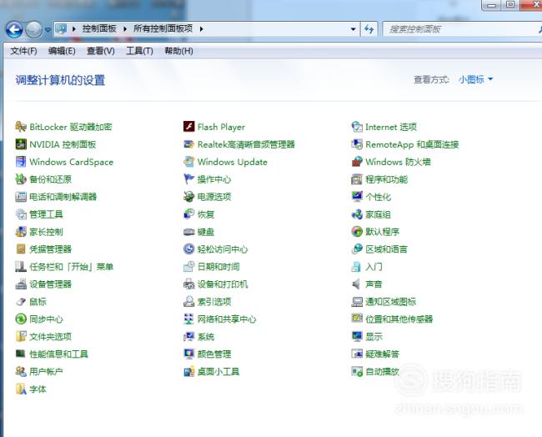This screenshot has height=437, width=542.
Task: Click the 管理工具 icon
Action: coord(21,214)
